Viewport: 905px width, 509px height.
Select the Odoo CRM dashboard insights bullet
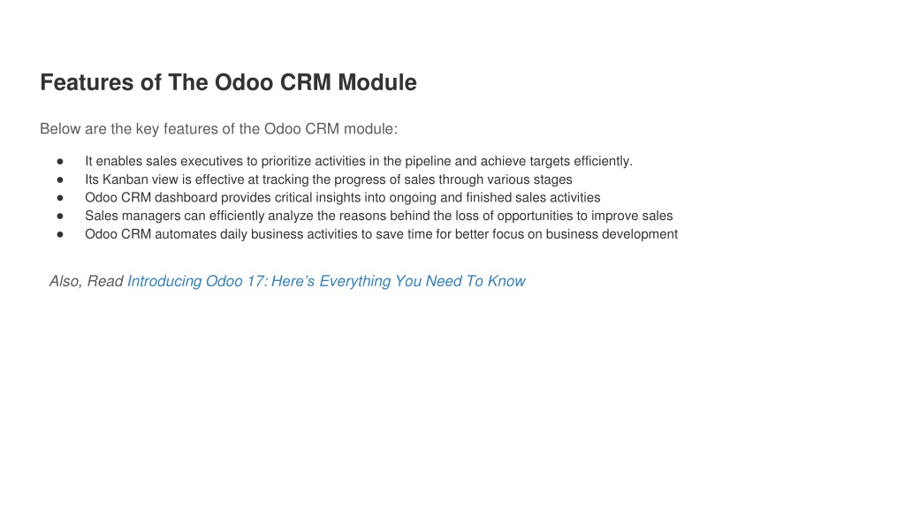point(342,197)
